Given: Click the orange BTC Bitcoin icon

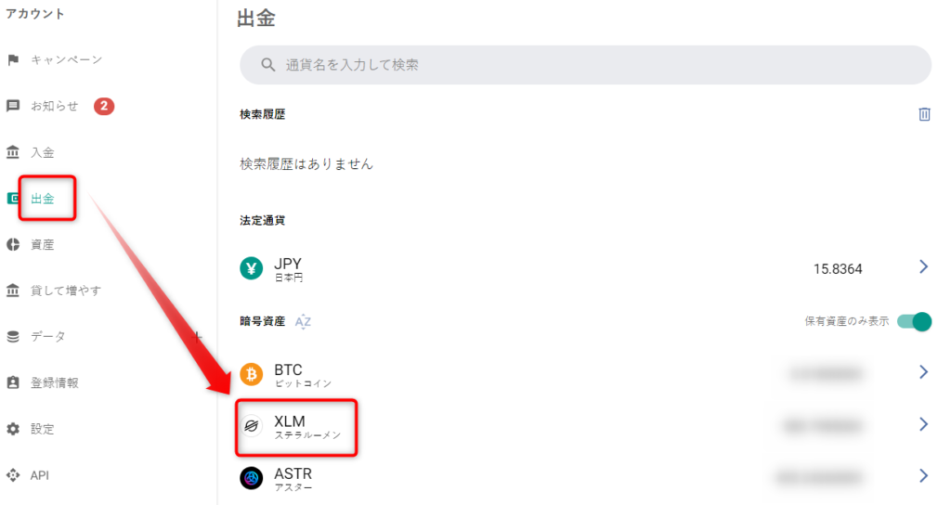Looking at the screenshot, I should pyautogui.click(x=251, y=374).
